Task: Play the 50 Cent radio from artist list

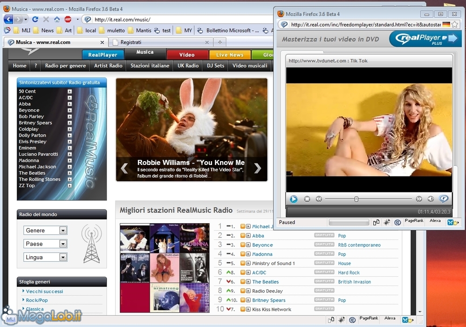Action: 69,91
